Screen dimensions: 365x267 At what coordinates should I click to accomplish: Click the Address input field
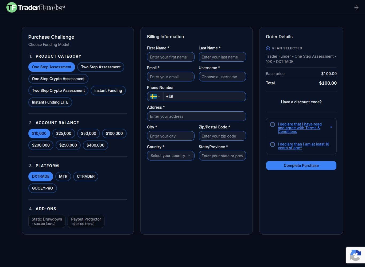click(x=196, y=116)
